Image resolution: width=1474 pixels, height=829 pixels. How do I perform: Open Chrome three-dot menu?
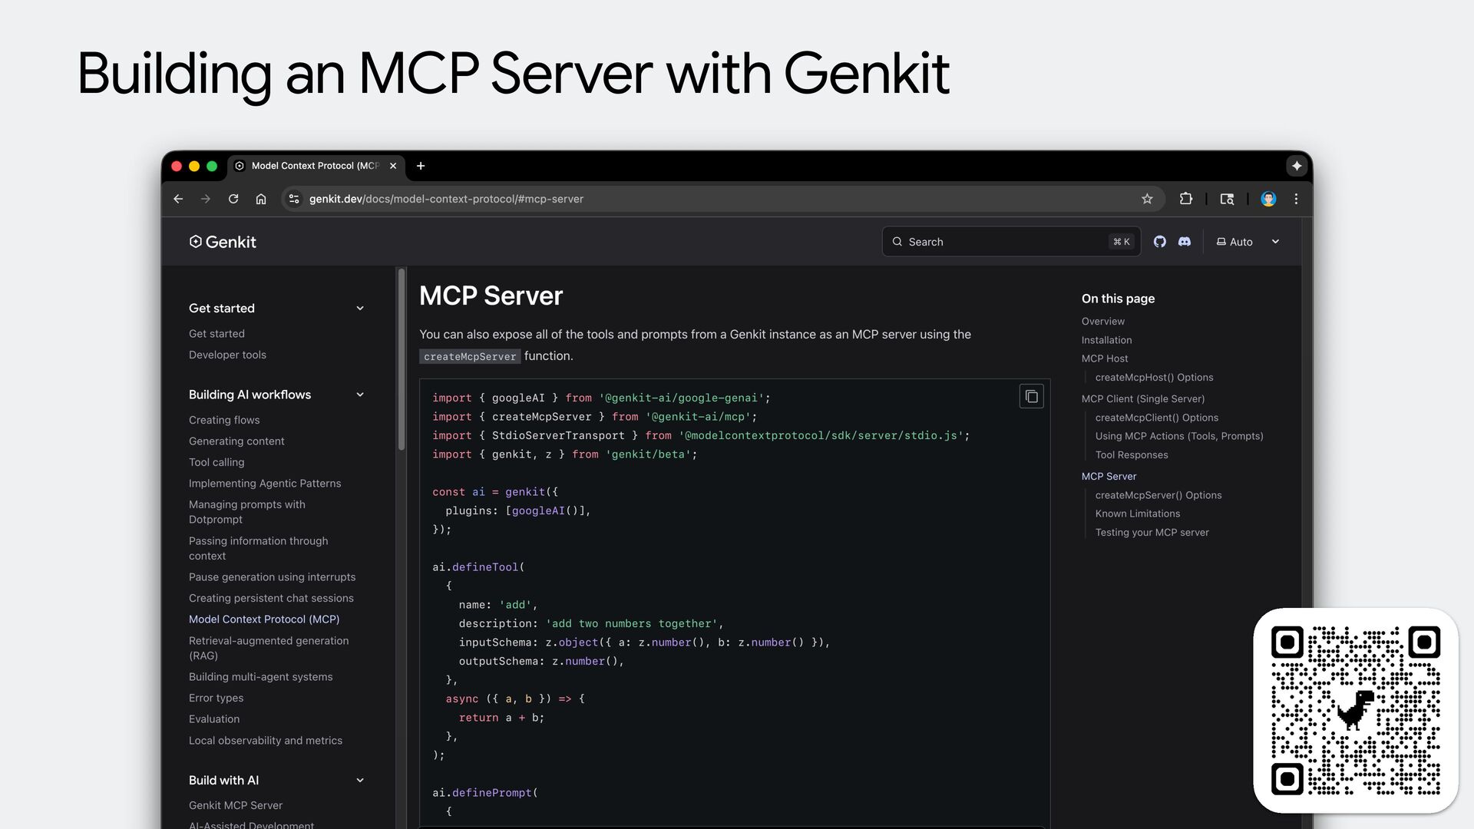tap(1296, 199)
